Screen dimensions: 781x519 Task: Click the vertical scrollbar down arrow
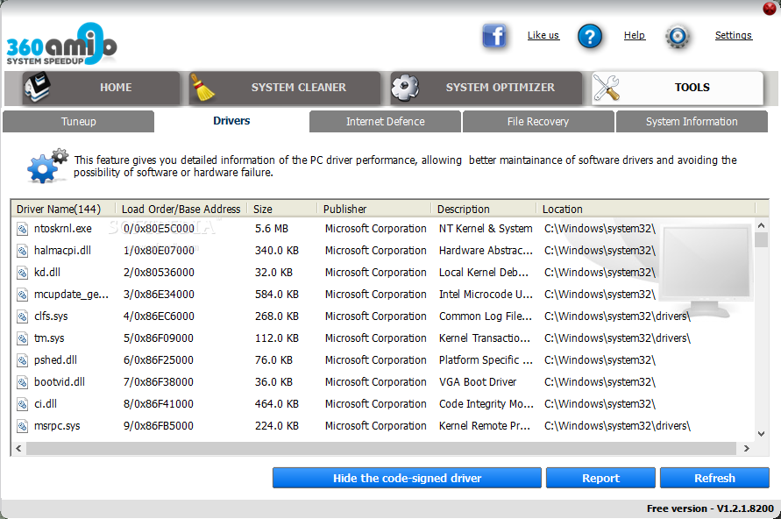(x=761, y=434)
